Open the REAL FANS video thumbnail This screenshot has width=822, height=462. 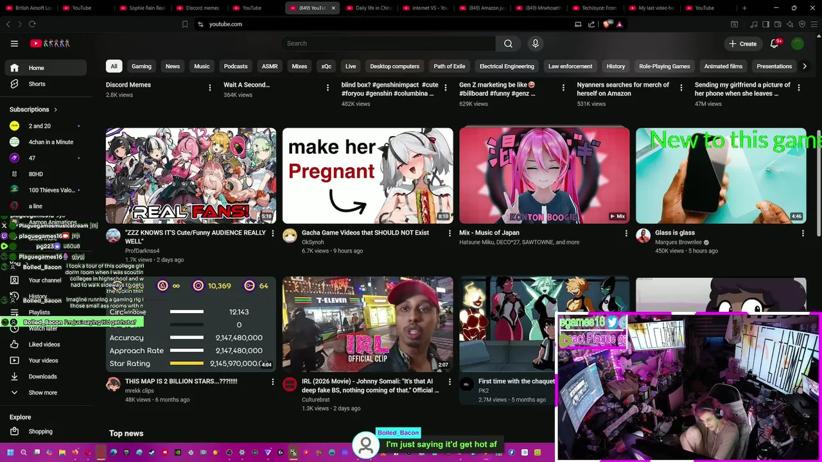(x=191, y=176)
